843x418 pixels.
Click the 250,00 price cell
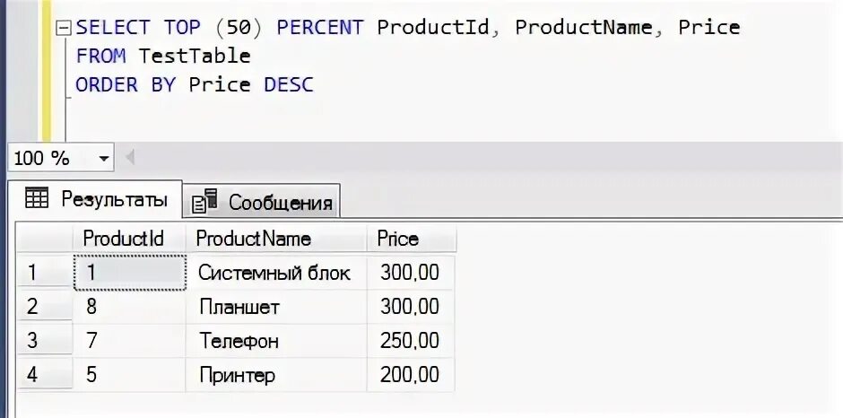click(409, 341)
